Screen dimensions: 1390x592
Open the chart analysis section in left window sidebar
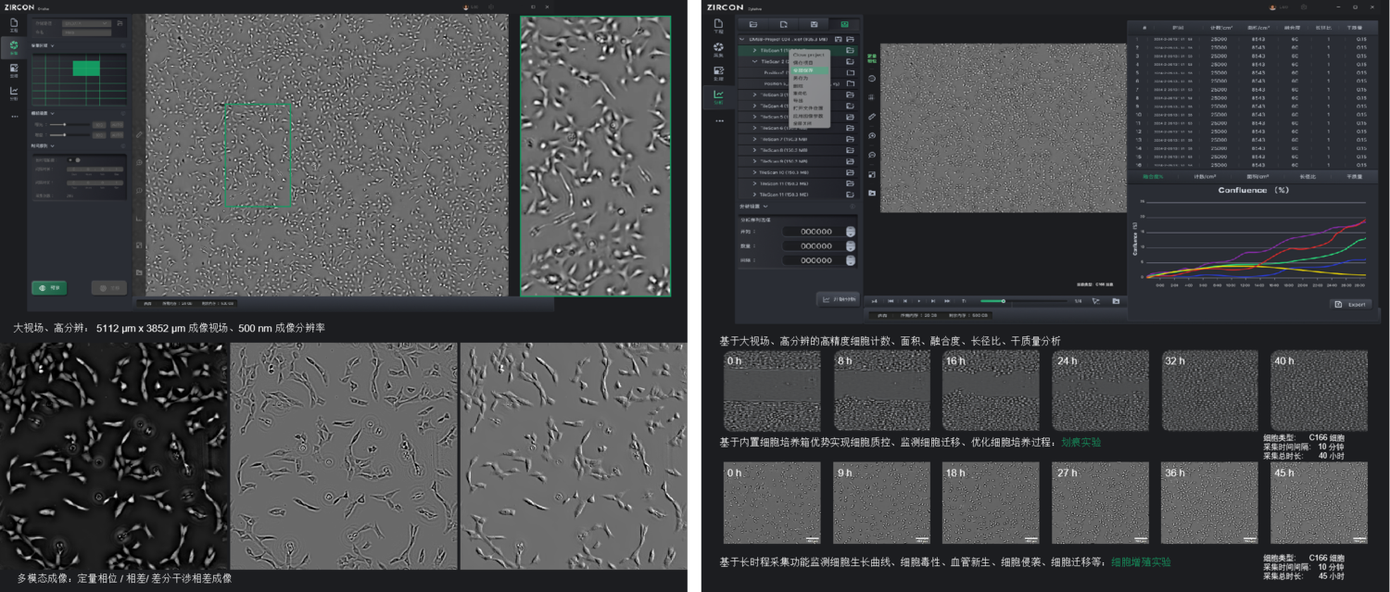(14, 93)
